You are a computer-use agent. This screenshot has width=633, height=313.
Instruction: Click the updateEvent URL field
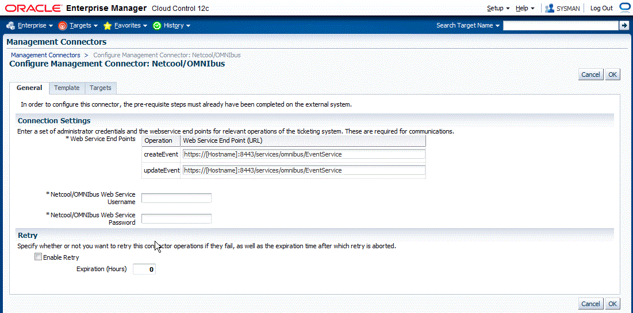pos(304,171)
